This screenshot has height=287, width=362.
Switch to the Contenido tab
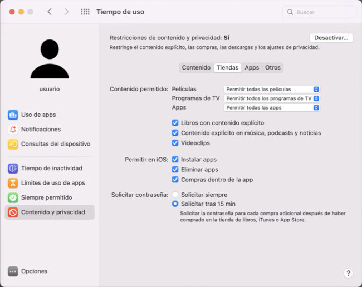[x=196, y=68]
